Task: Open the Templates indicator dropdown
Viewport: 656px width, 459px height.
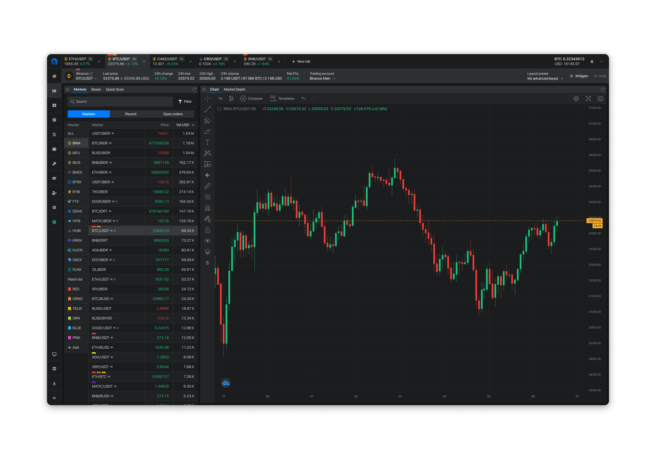Action: pos(282,99)
